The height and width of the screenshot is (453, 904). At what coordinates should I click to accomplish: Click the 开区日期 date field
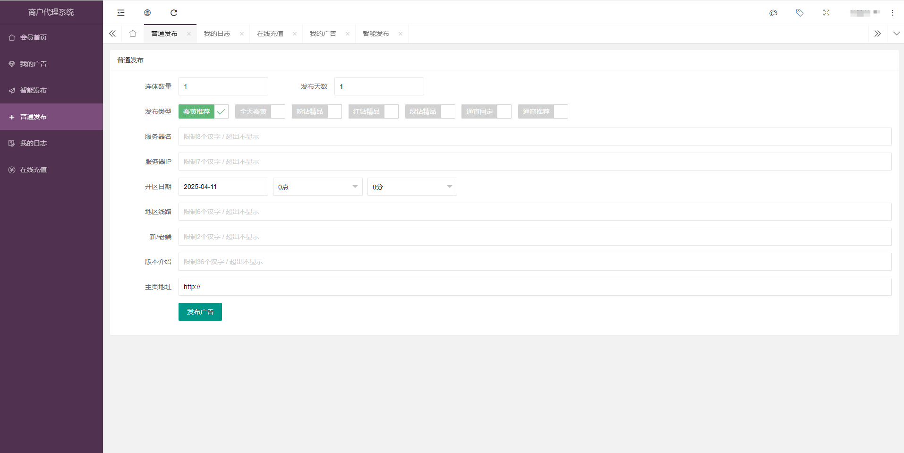tap(223, 187)
